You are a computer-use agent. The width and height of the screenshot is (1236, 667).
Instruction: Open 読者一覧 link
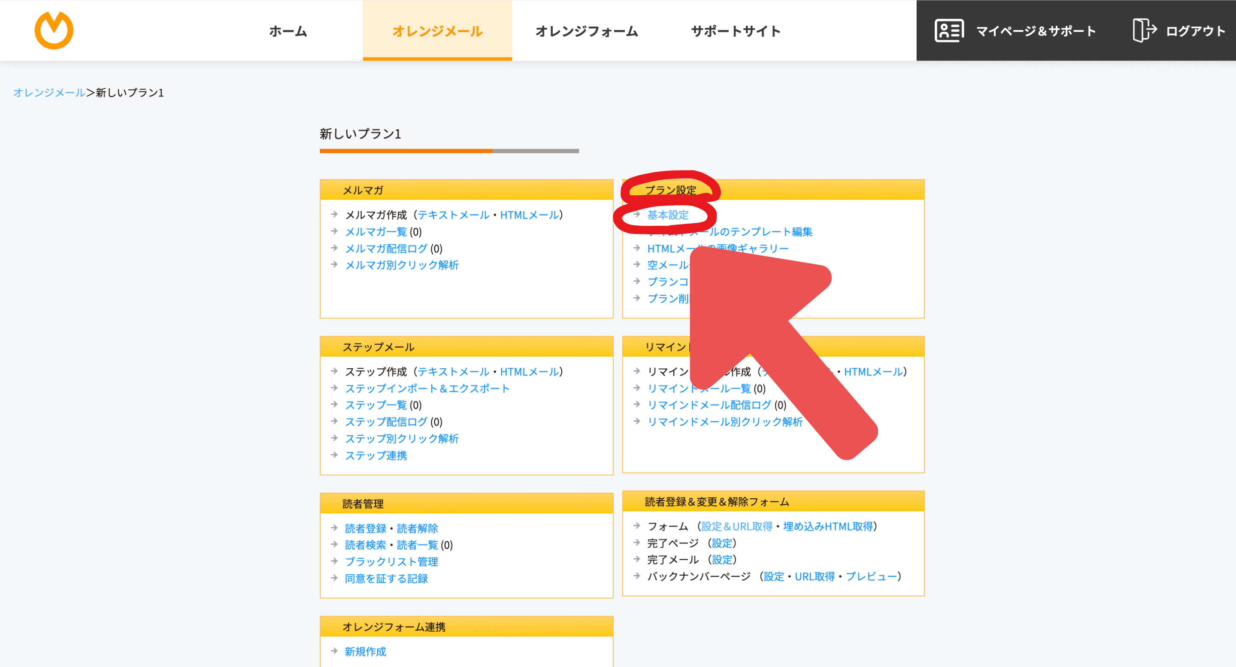pos(417,545)
